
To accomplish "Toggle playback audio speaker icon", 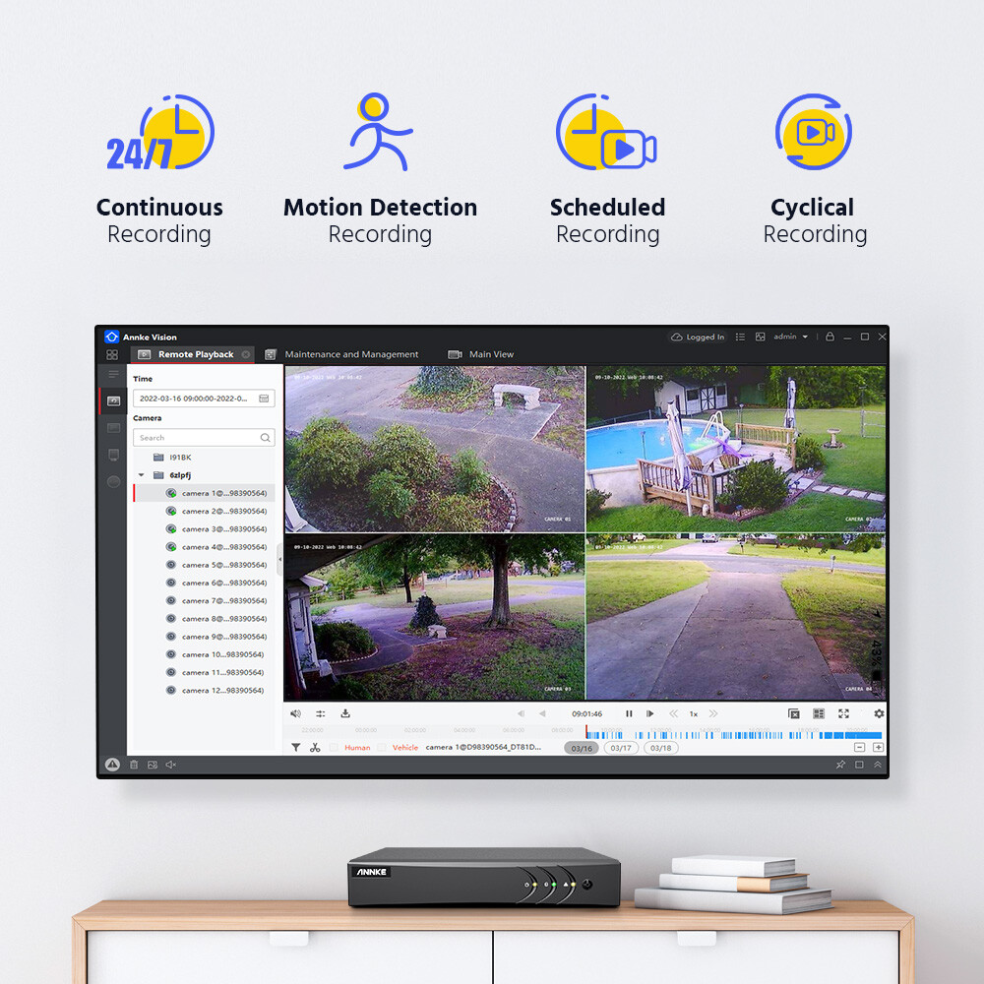I will coord(295,713).
